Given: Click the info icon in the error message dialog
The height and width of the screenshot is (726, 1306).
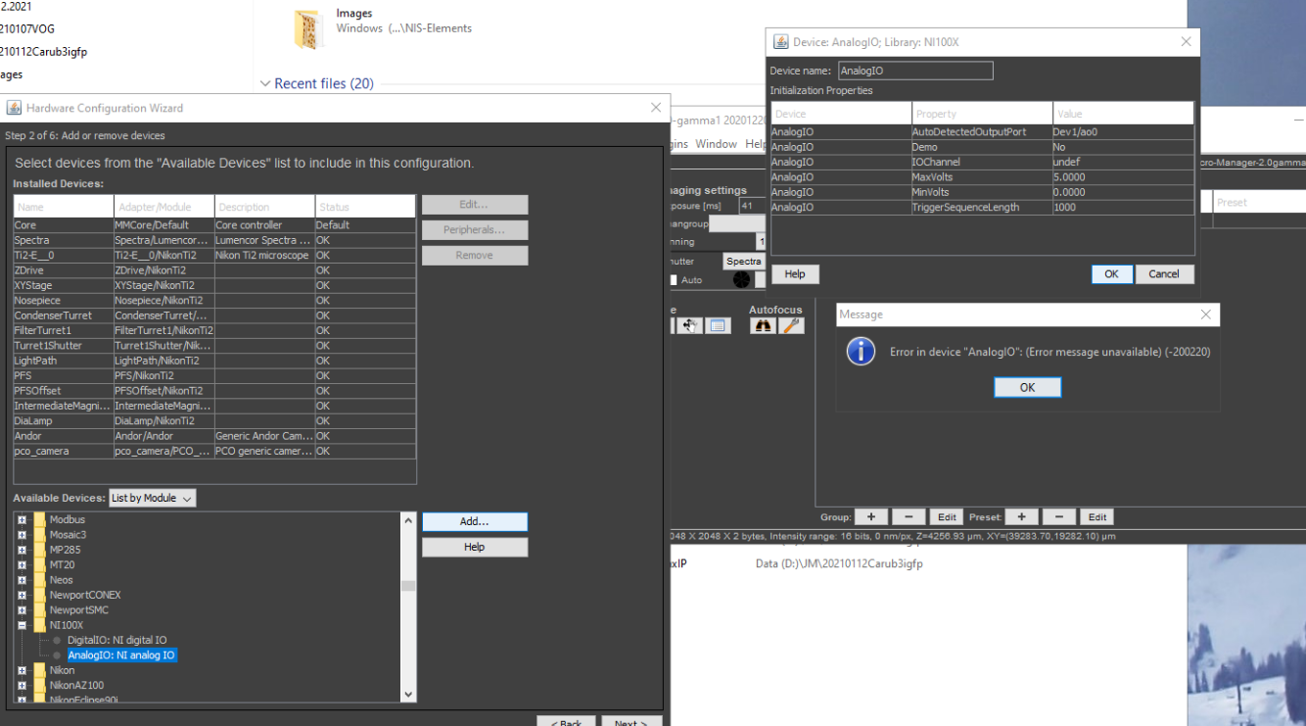Looking at the screenshot, I should coord(861,351).
